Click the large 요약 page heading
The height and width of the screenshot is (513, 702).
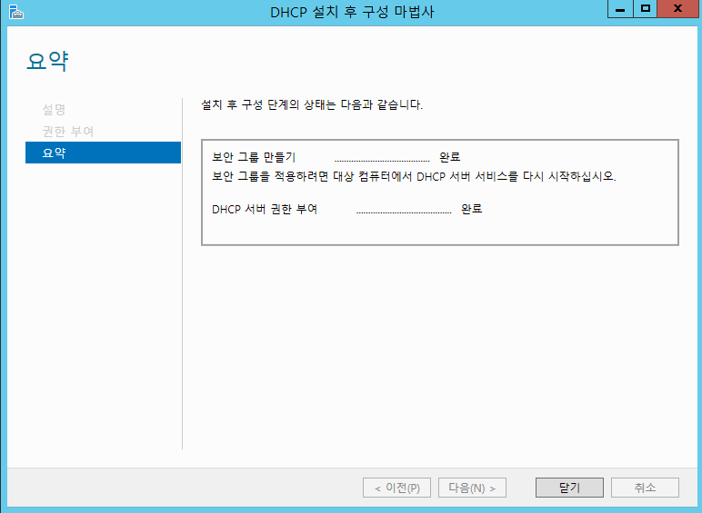pos(47,63)
